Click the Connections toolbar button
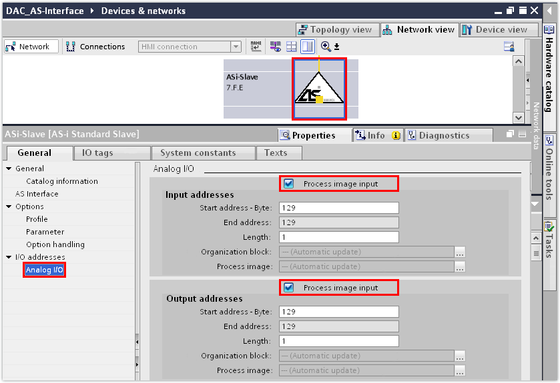 (95, 47)
